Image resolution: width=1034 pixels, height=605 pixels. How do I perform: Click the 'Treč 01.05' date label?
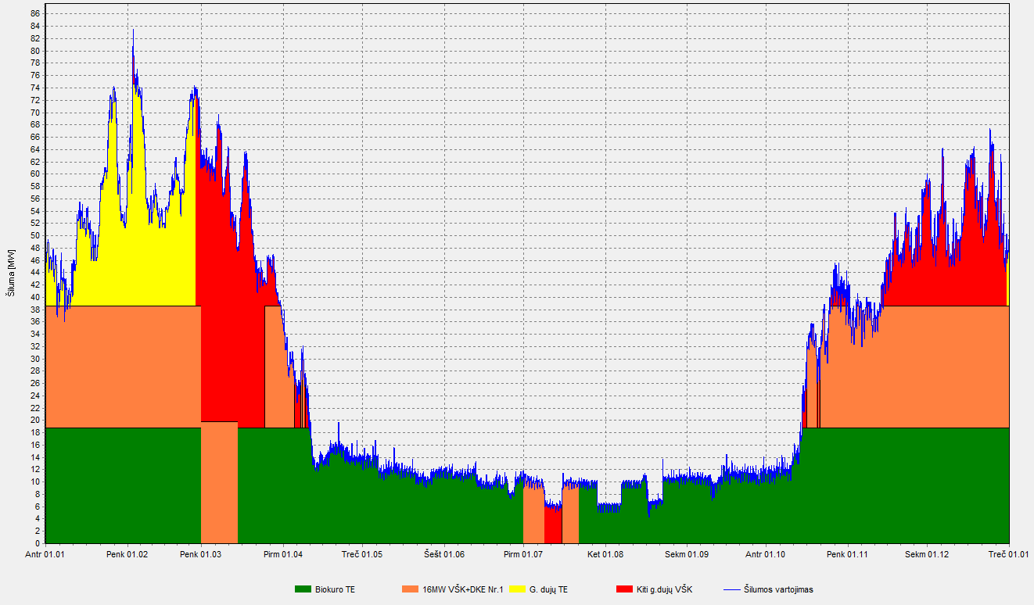point(362,554)
